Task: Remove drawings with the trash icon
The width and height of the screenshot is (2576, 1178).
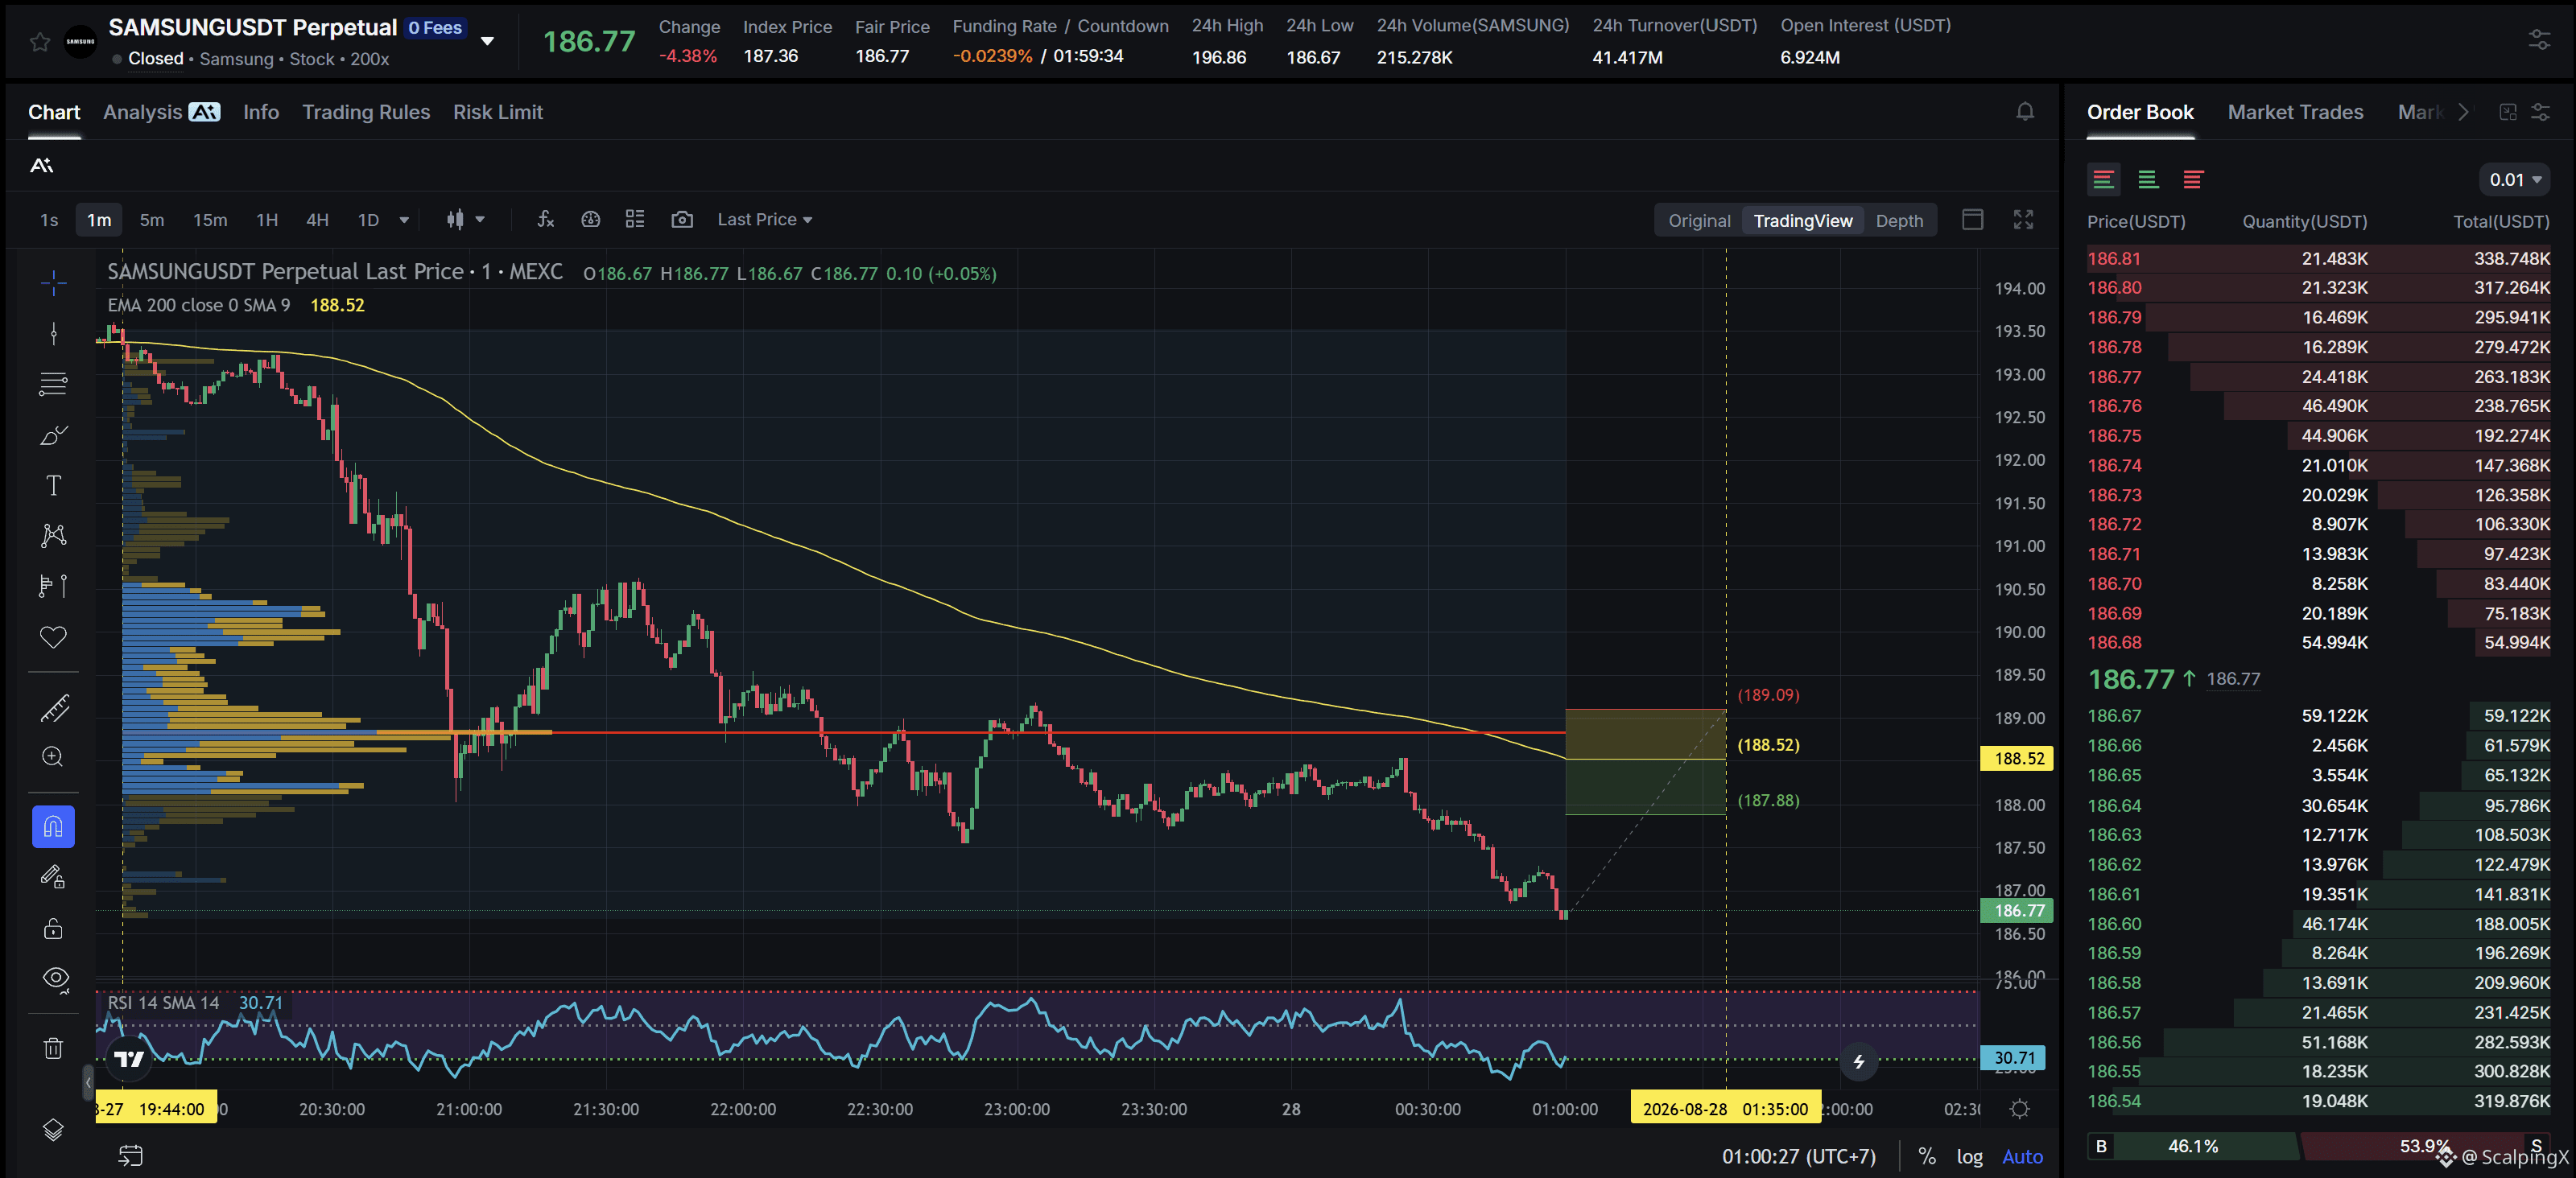Action: click(x=54, y=1048)
